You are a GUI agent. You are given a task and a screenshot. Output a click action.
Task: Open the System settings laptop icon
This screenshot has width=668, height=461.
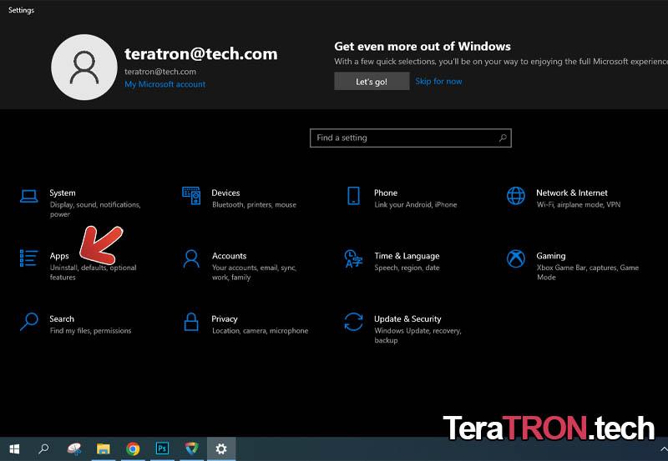tap(29, 196)
